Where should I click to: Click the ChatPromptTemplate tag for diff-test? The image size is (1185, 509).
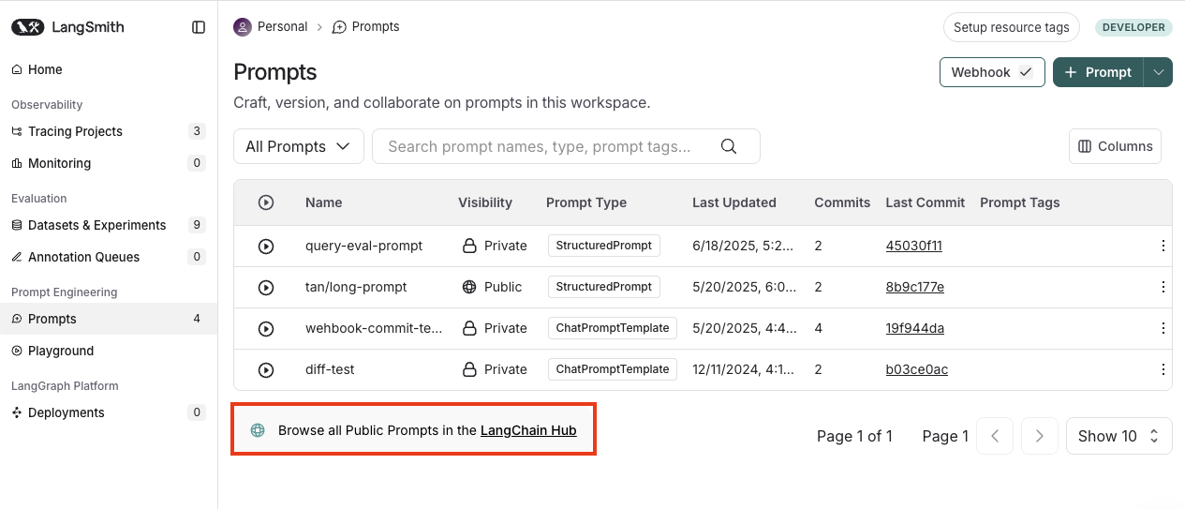tap(613, 369)
